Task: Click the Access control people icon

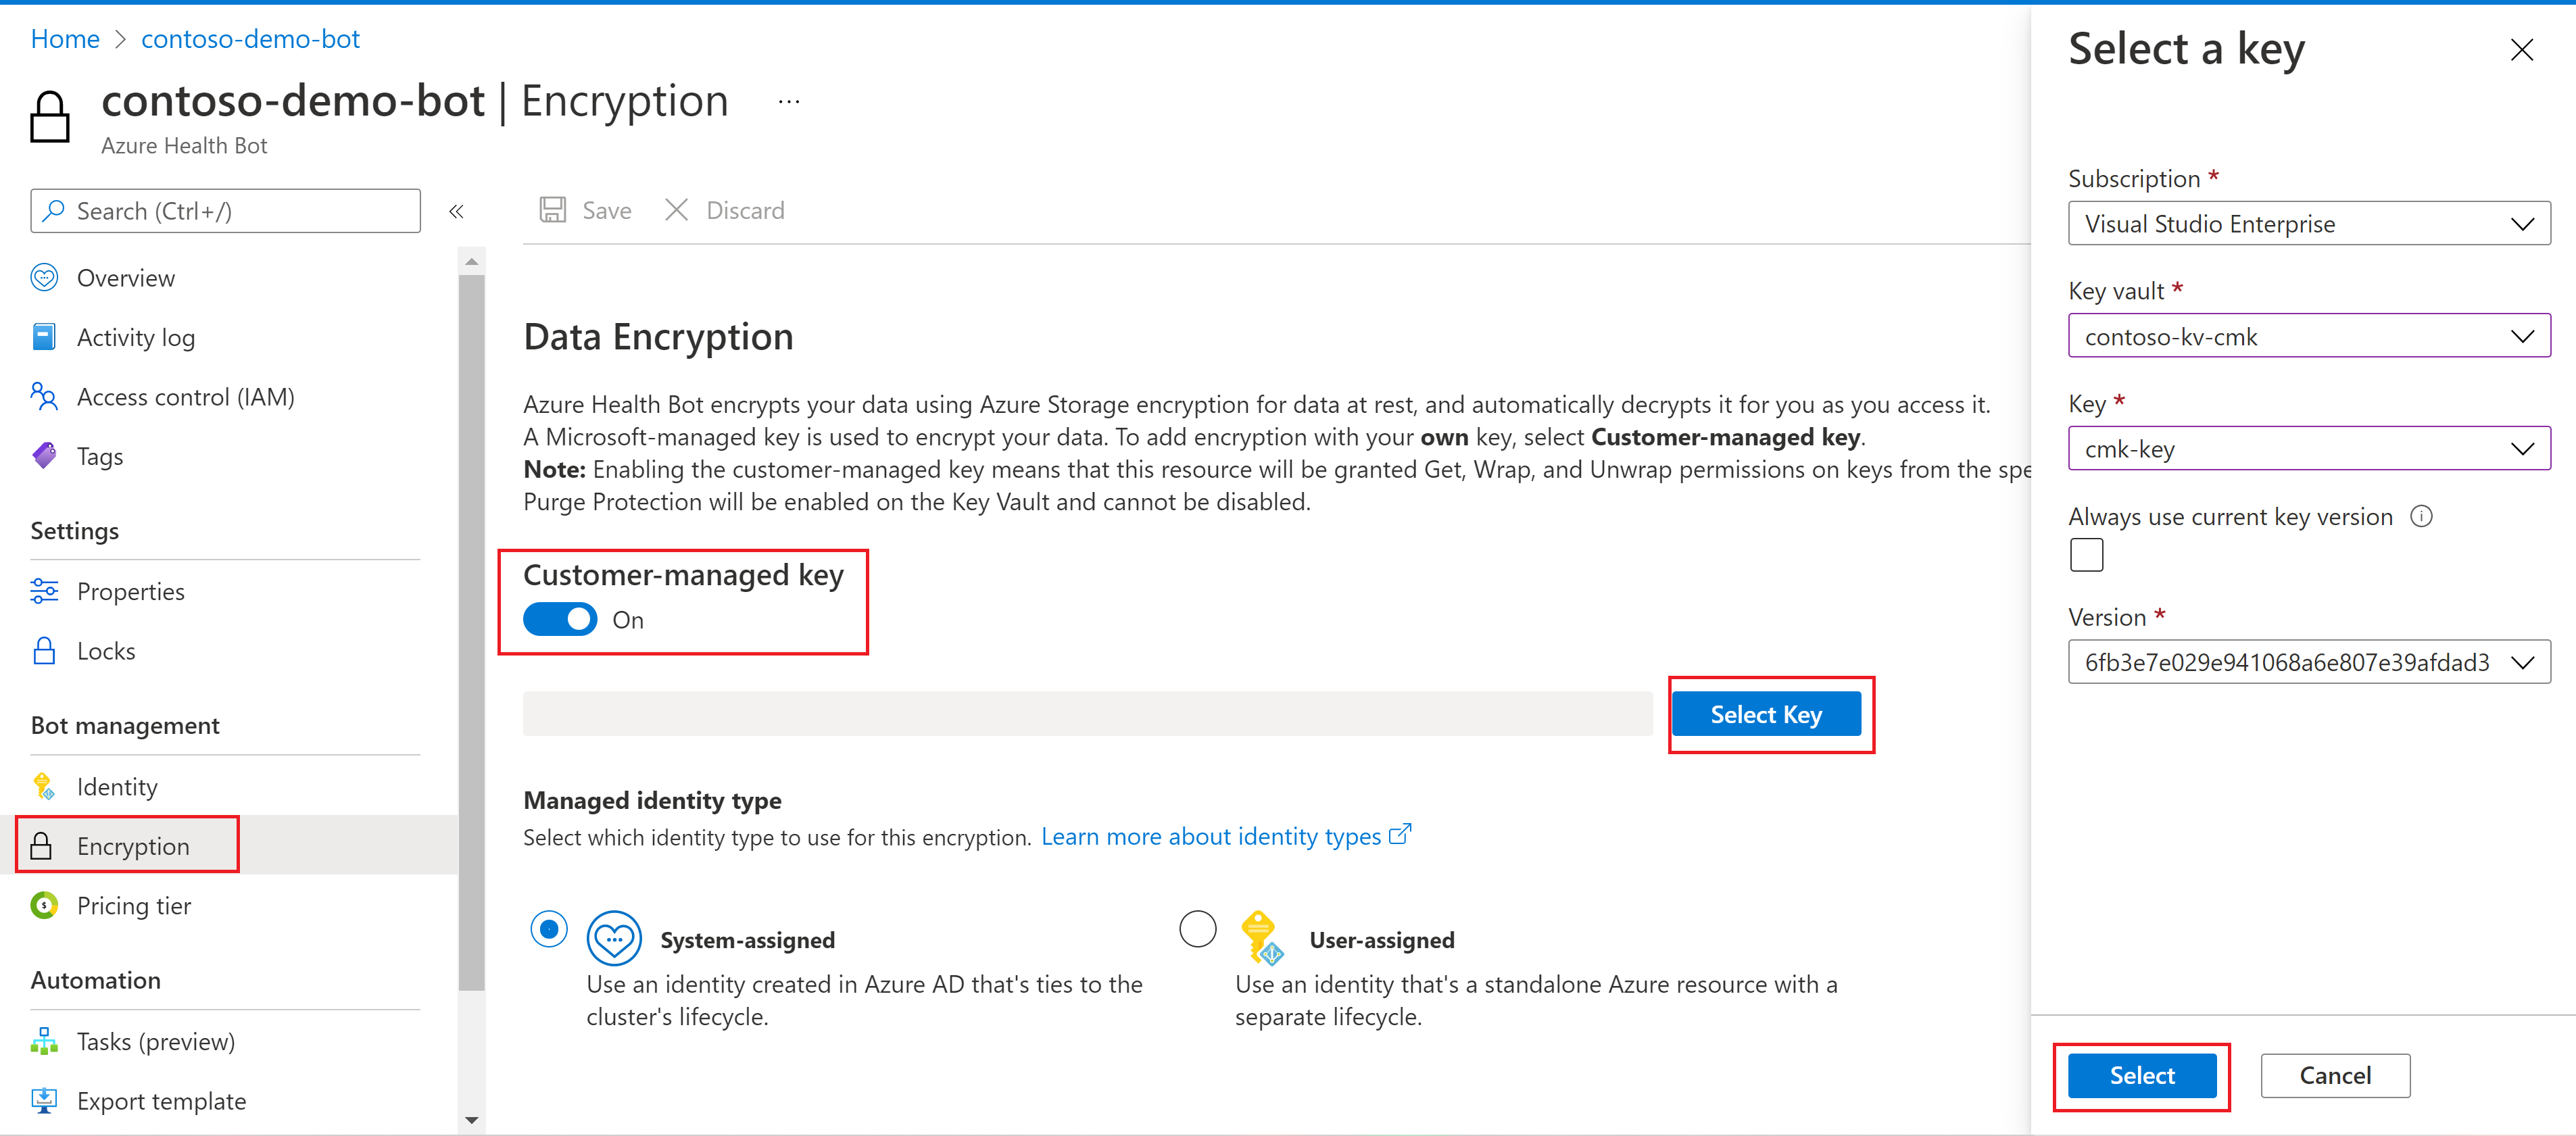Action: click(44, 396)
